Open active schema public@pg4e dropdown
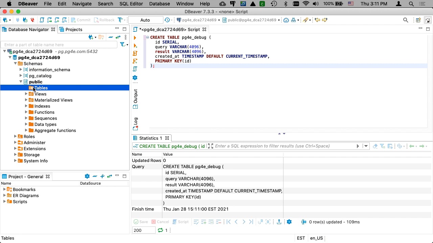433x243 pixels. [251, 20]
